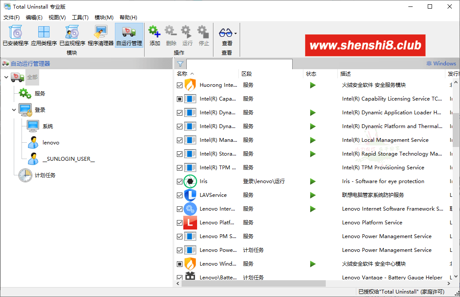The height and width of the screenshot is (297, 460).
Task: Click the 添加 add toolbar icon
Action: pyautogui.click(x=154, y=32)
